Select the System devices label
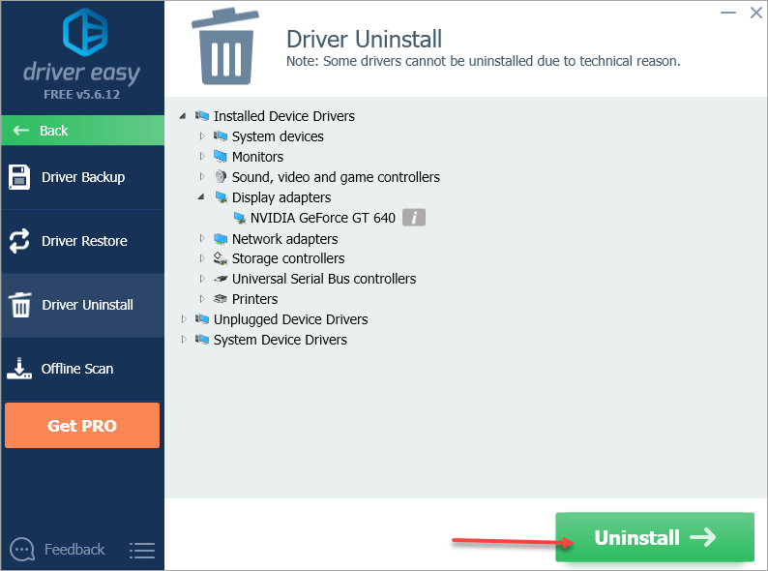 (x=278, y=136)
